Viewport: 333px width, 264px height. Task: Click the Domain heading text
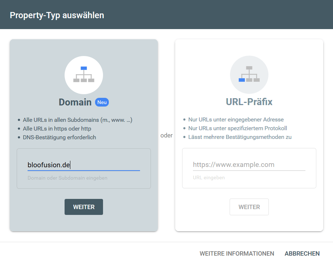pyautogui.click(x=75, y=102)
